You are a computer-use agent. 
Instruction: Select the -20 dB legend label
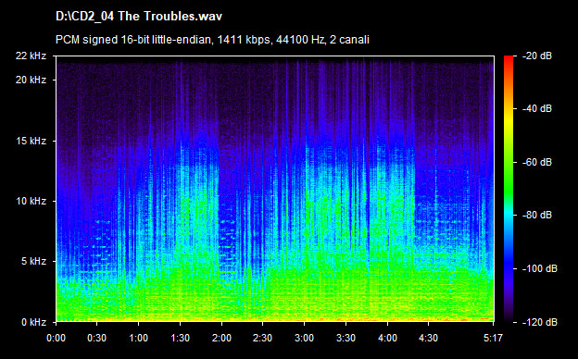[537, 56]
